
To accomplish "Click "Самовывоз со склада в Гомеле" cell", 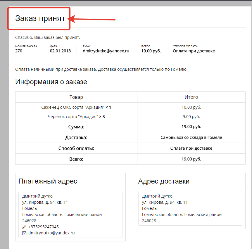I will coord(191,138).
